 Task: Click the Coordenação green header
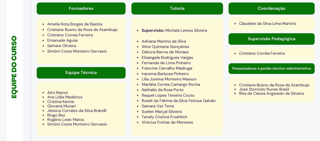[271, 8]
